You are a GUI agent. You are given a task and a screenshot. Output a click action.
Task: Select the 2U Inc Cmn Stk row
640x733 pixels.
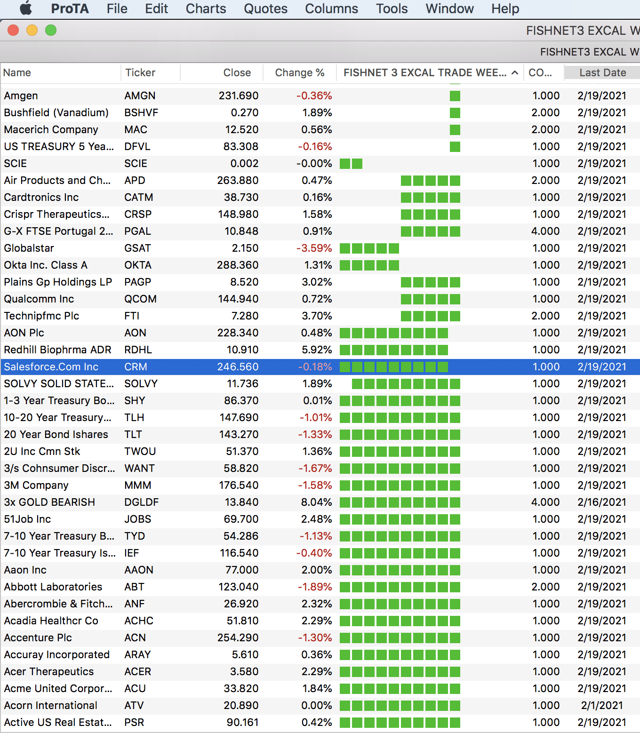(x=320, y=452)
